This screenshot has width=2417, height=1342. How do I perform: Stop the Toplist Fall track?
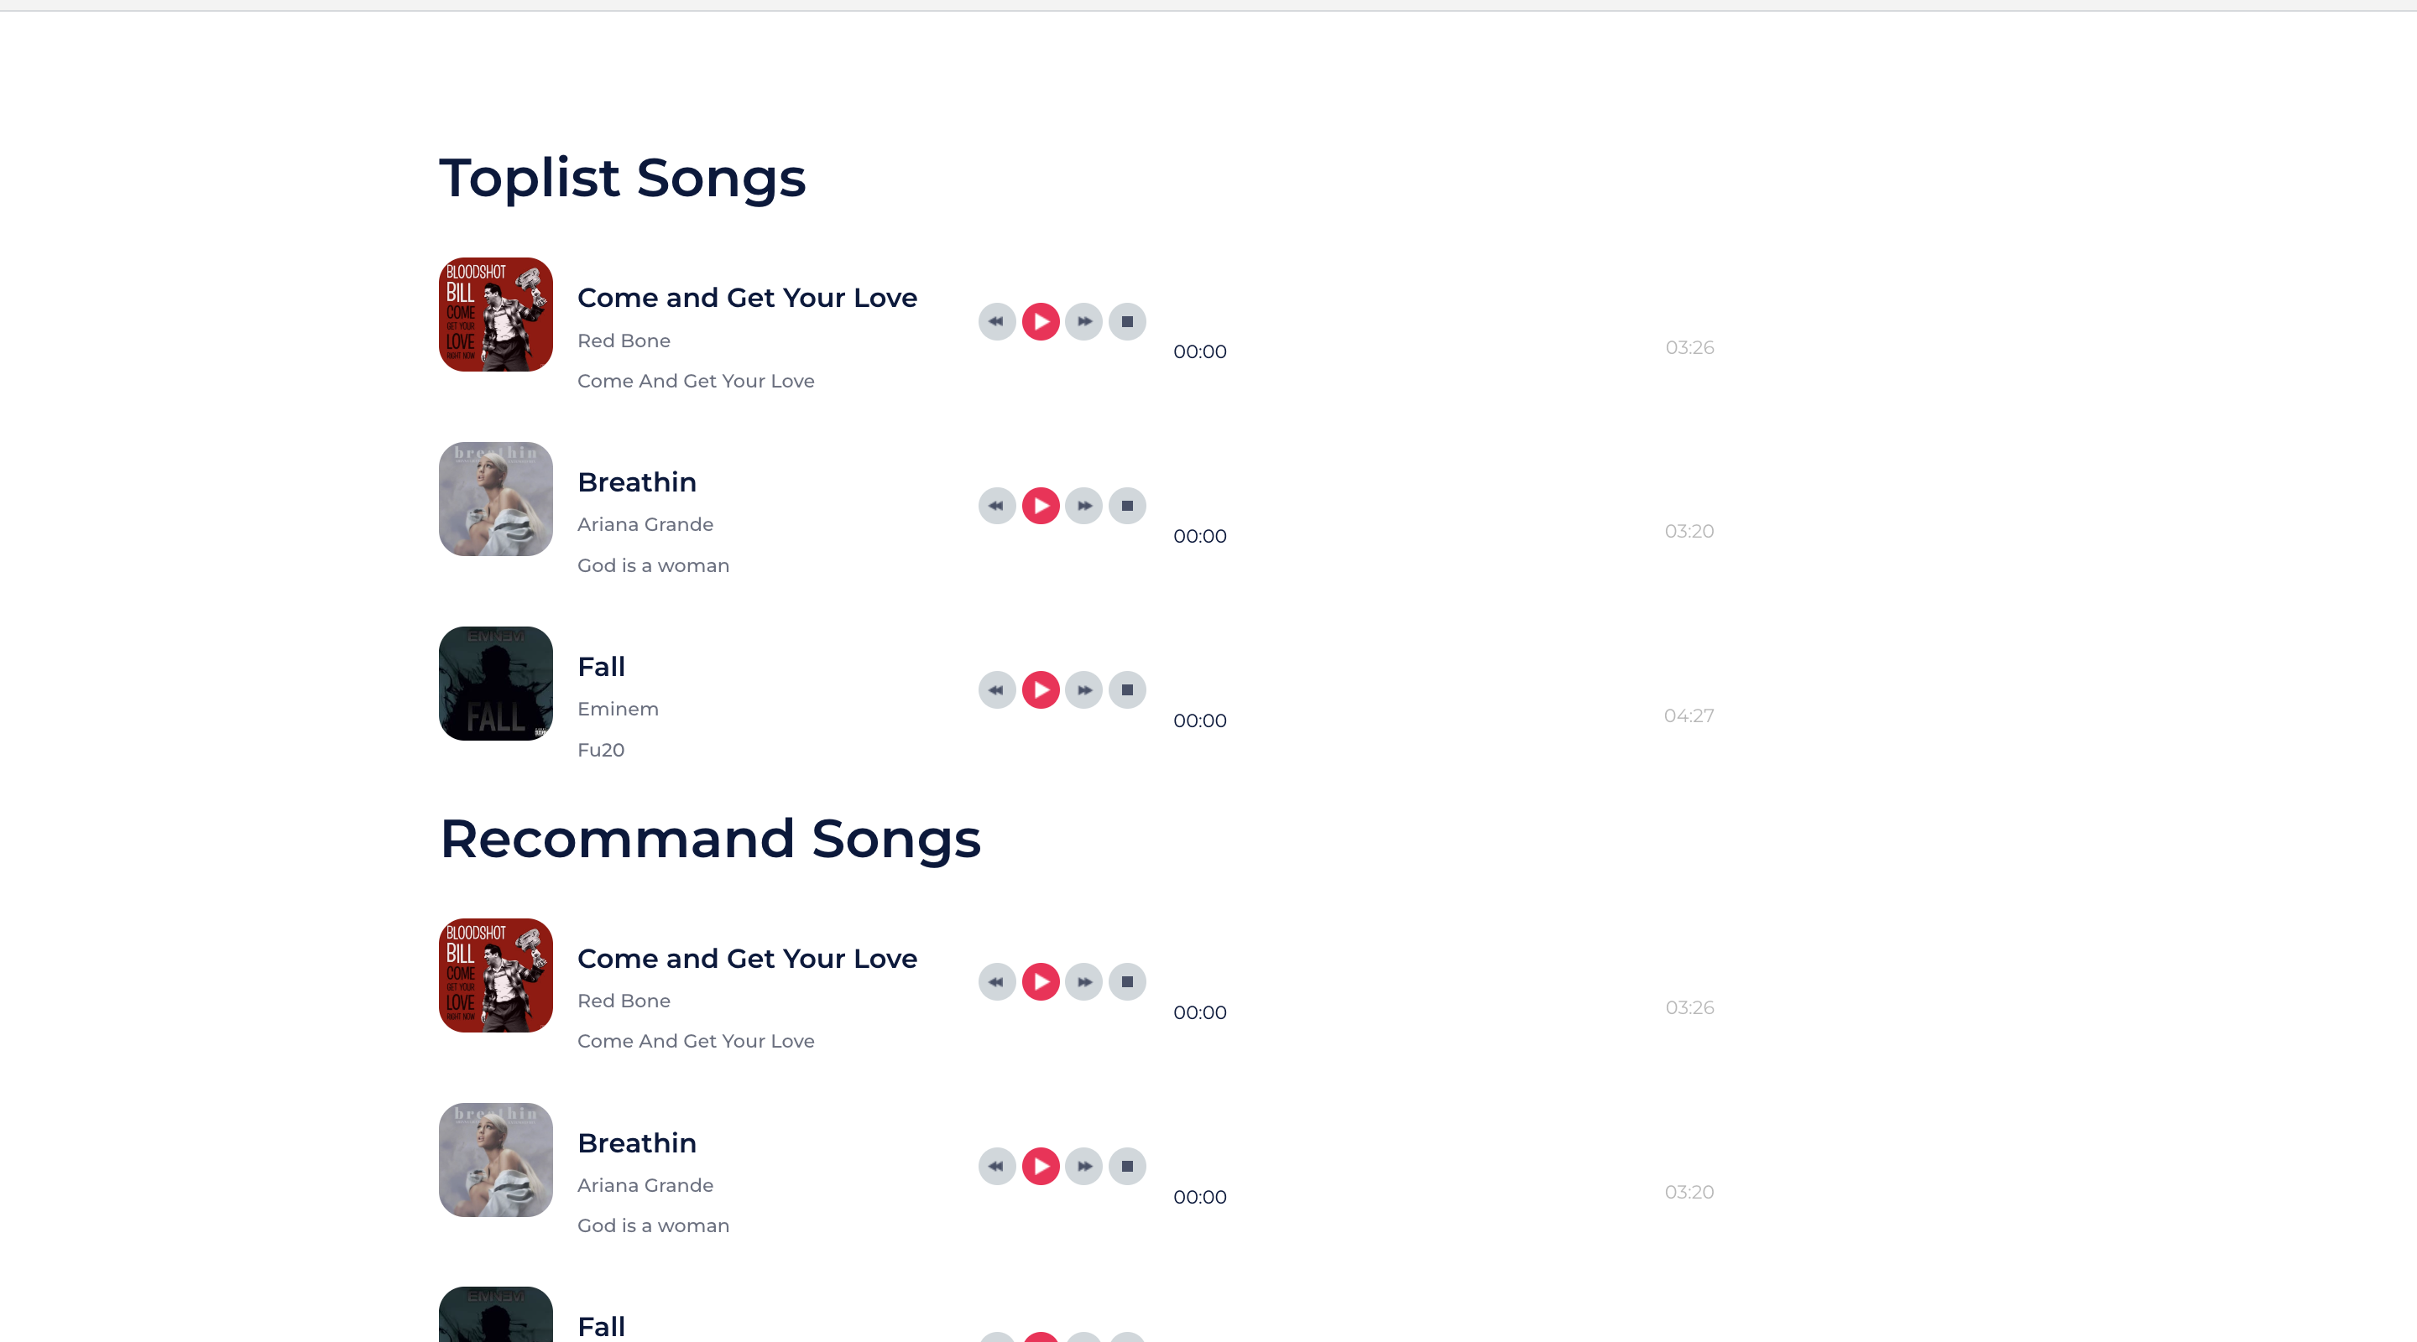1127,690
